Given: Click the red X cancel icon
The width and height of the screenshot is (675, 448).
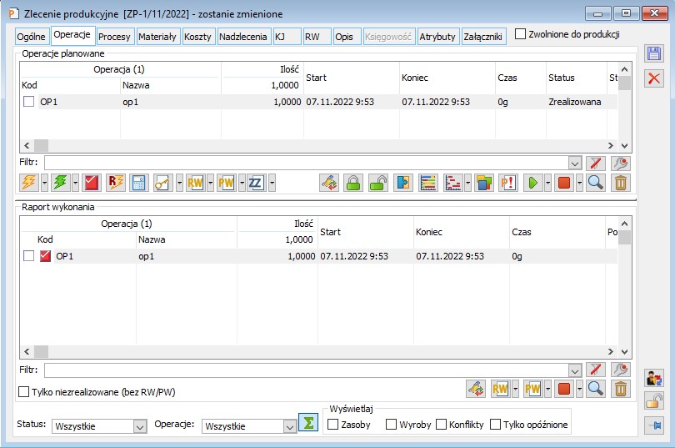Looking at the screenshot, I should (654, 78).
